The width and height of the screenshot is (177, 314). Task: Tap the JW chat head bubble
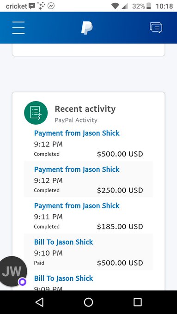[13, 272]
